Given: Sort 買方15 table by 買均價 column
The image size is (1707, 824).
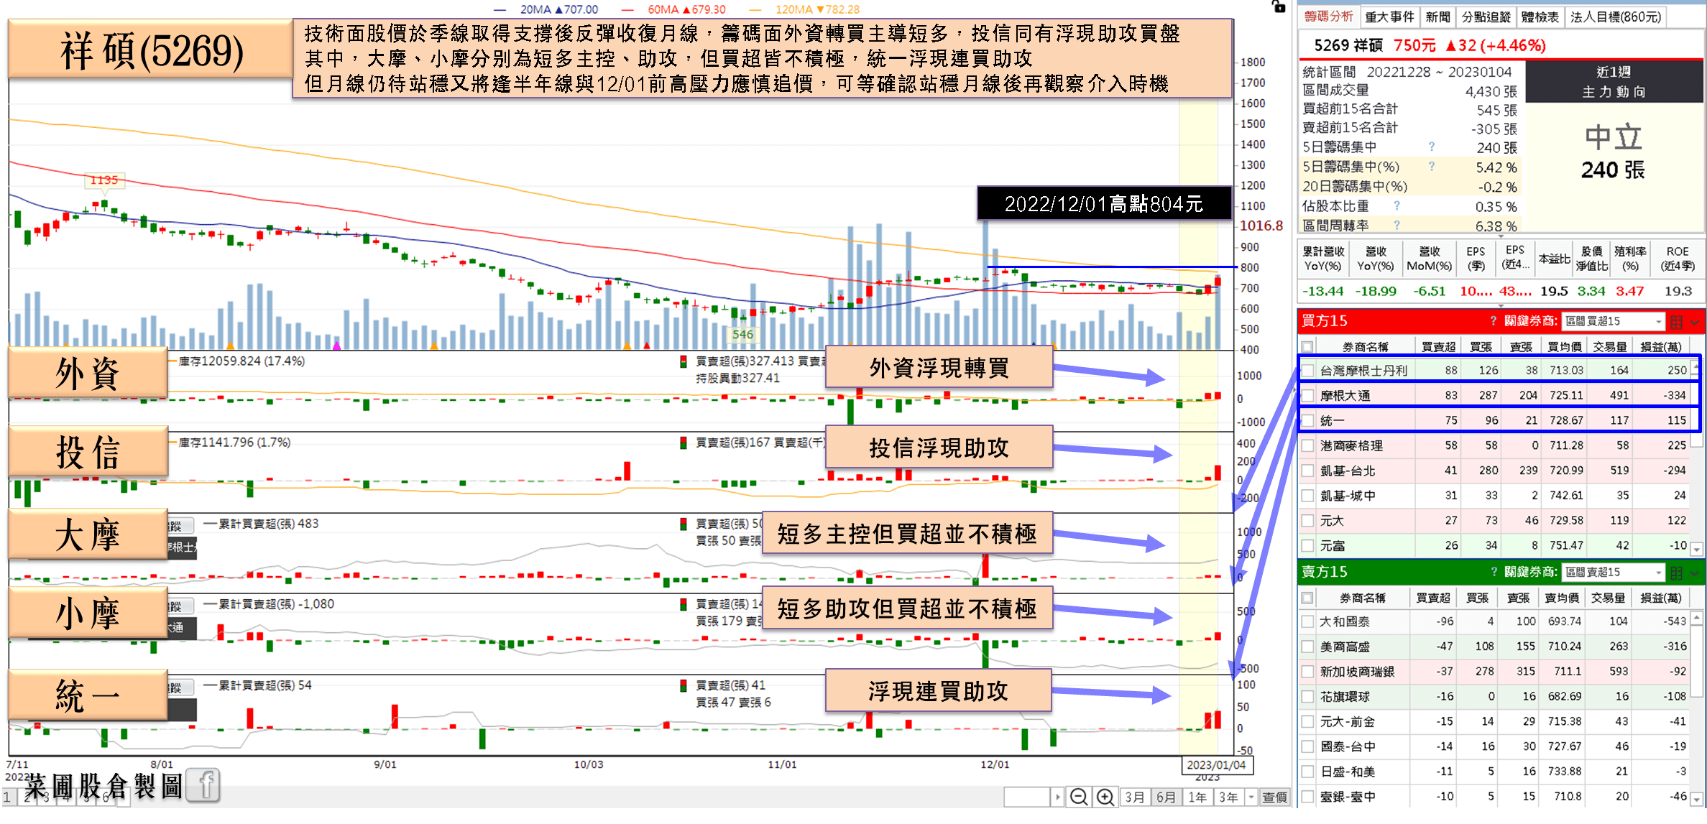Looking at the screenshot, I should (1563, 347).
